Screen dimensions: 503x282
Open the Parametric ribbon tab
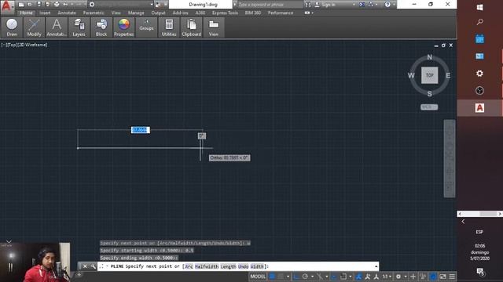94,13
